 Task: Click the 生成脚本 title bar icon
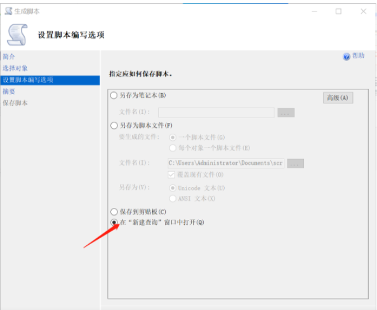pyautogui.click(x=9, y=11)
